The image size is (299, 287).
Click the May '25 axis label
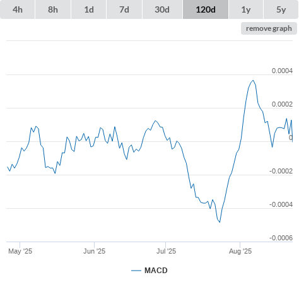tap(20, 251)
